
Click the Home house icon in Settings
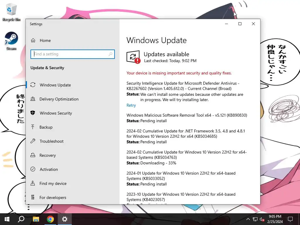coord(33,40)
